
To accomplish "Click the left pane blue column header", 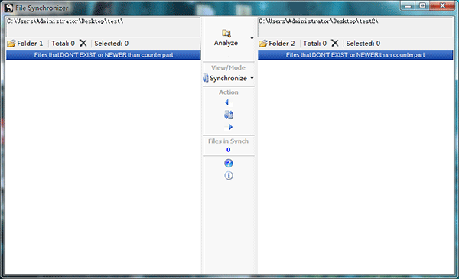I will [103, 55].
